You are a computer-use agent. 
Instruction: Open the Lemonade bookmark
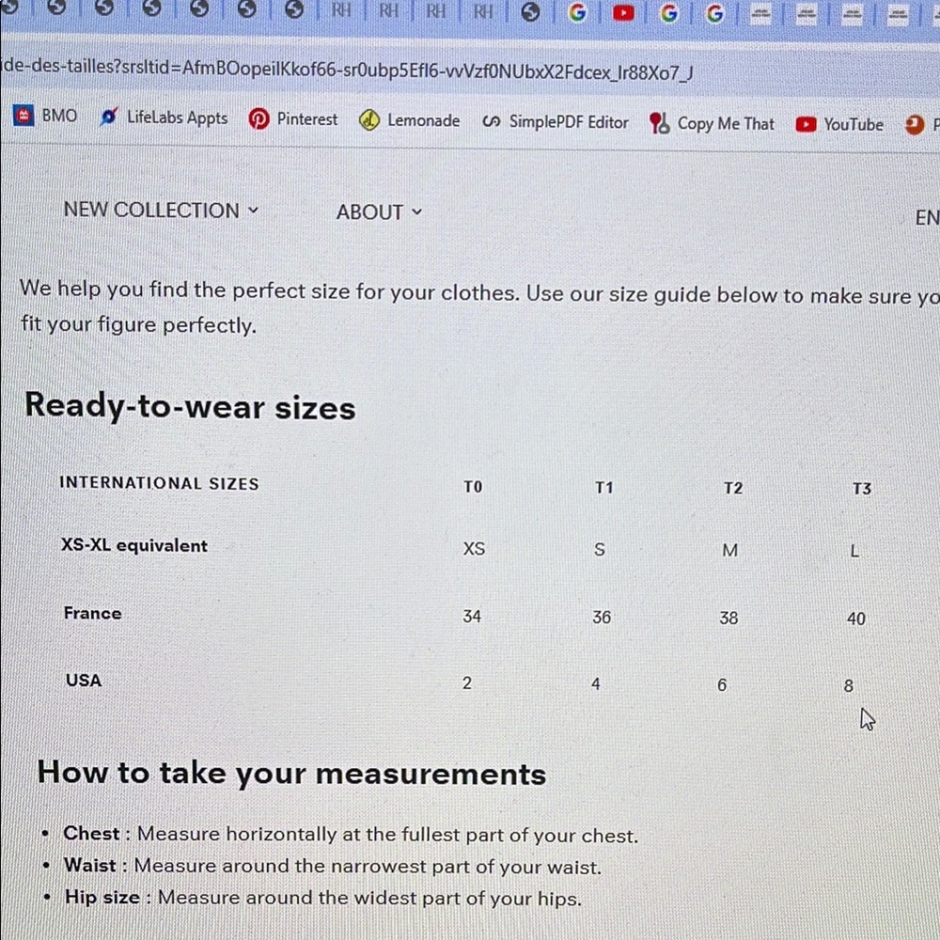(x=410, y=120)
